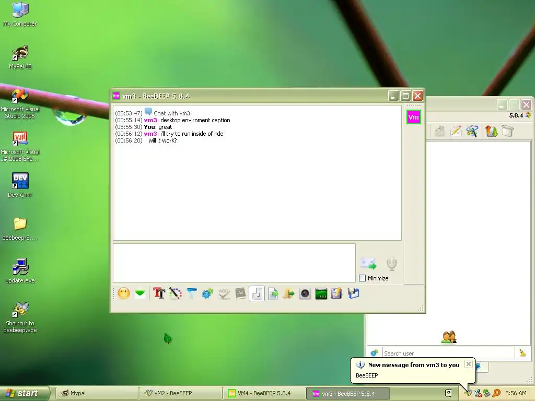Select the Microsoft Visual J# 2005 desktop icon
535x401 pixels.
click(20, 147)
